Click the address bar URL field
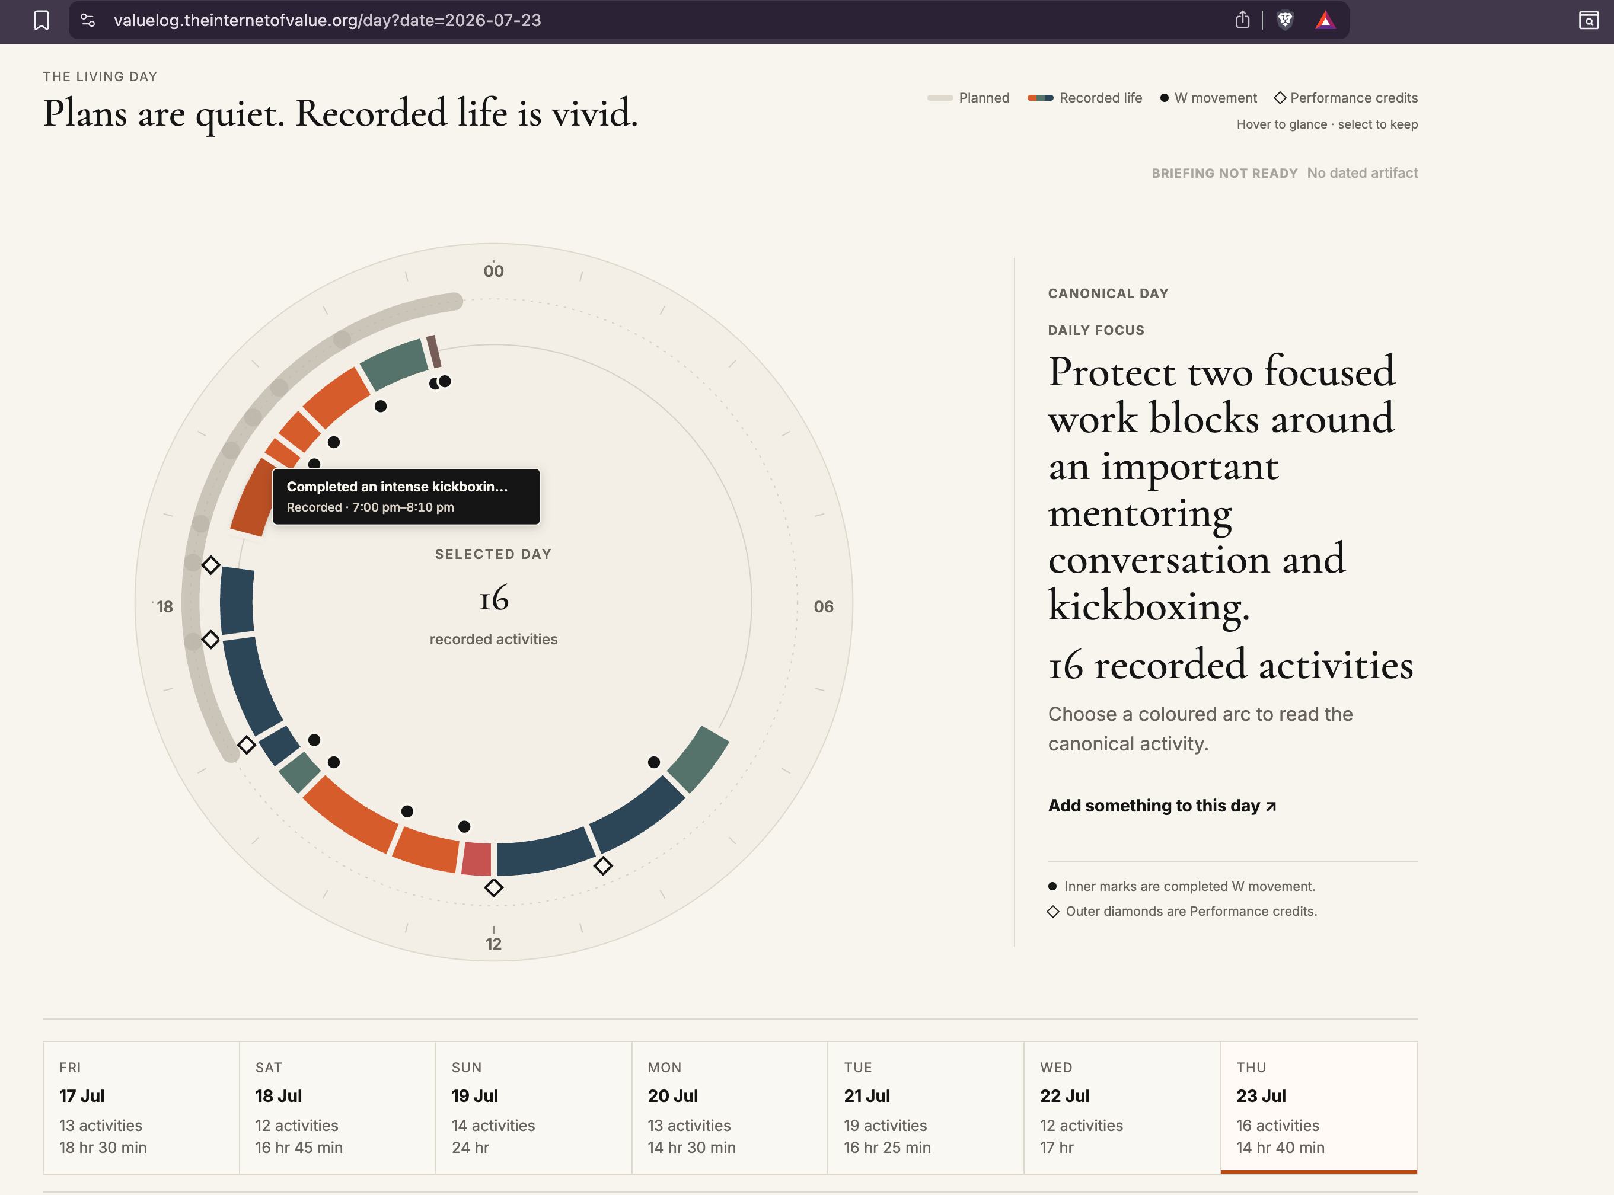This screenshot has height=1195, width=1614. click(x=651, y=20)
